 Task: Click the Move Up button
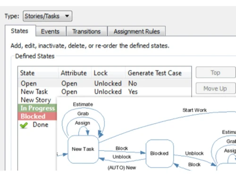tap(215, 88)
